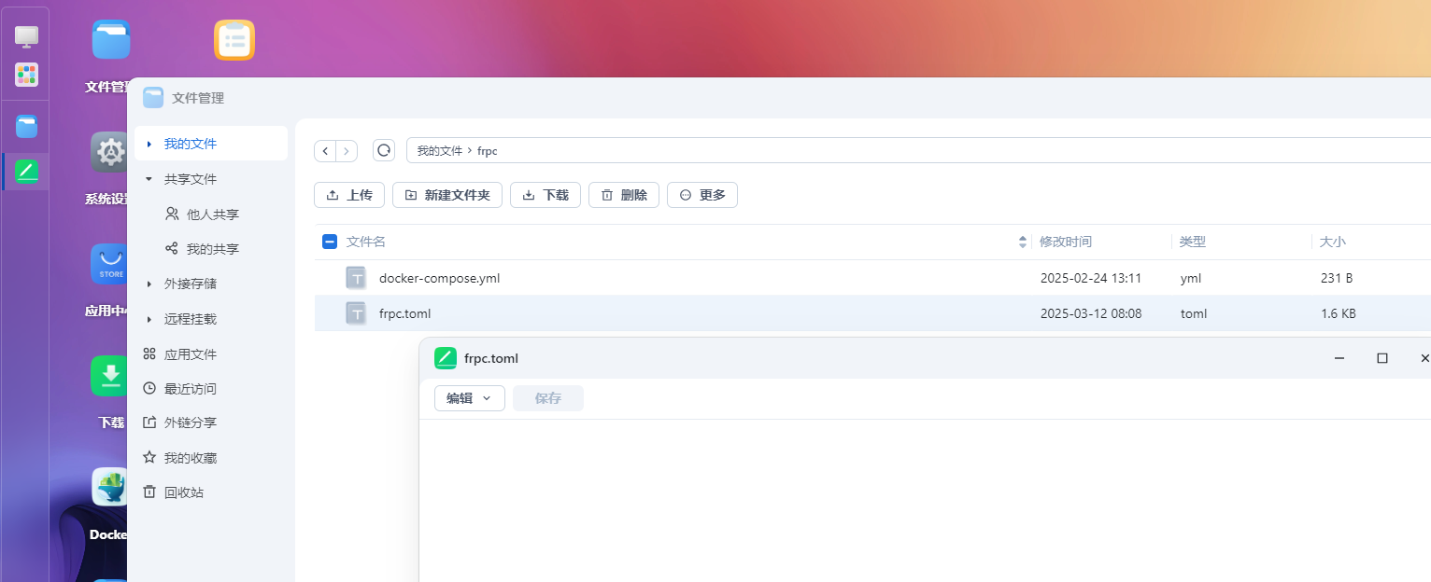Click 我的文件 in the breadcrumb path

[440, 150]
